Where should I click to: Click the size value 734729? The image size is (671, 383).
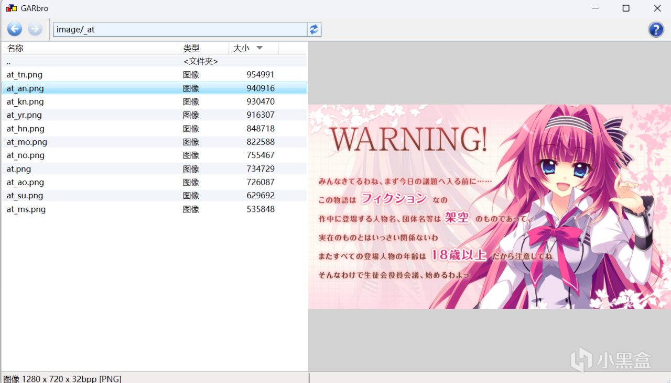coord(261,169)
